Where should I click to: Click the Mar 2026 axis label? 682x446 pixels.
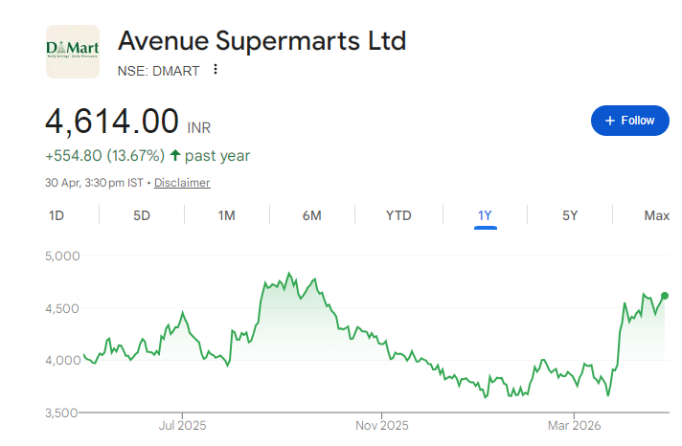pyautogui.click(x=574, y=425)
